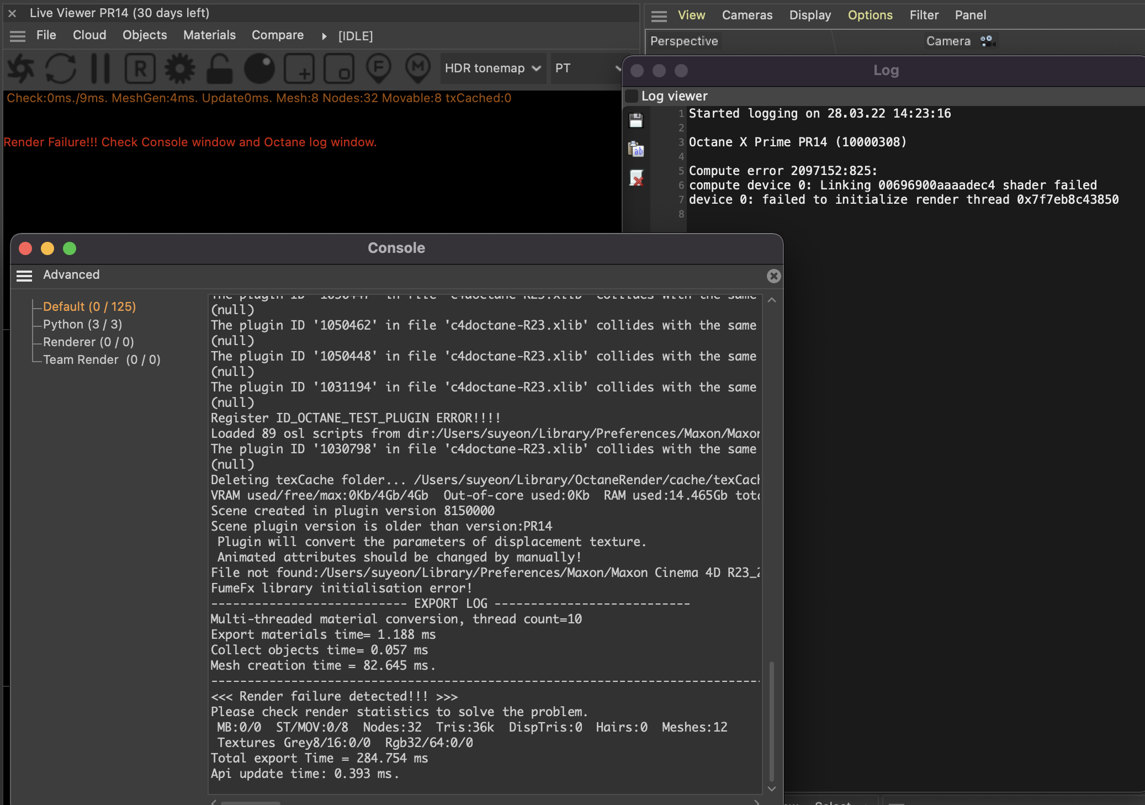Open the viewport Cameras menu
This screenshot has height=805, width=1145.
747,15
